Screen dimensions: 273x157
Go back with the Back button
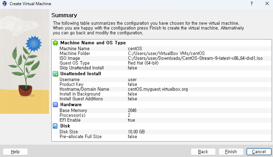[x=203, y=152]
